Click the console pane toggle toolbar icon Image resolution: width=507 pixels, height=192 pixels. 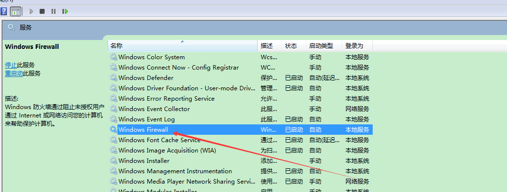click(15, 11)
